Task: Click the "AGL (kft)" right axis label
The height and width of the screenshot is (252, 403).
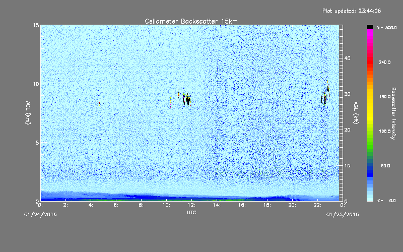Action: 356,113
